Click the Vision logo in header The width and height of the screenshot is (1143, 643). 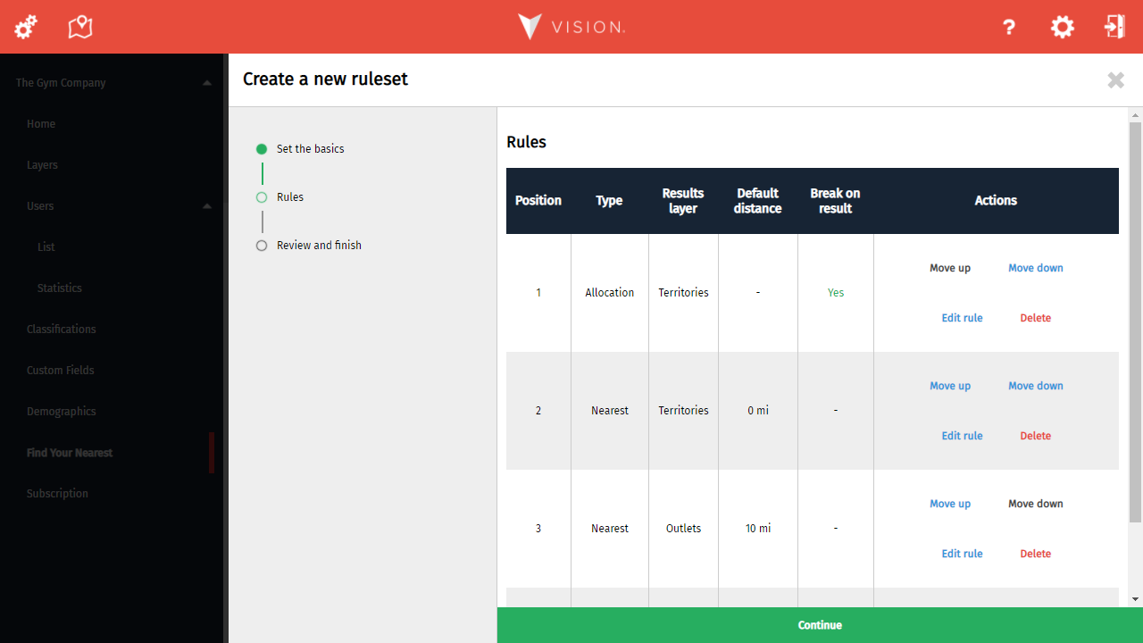tap(571, 27)
